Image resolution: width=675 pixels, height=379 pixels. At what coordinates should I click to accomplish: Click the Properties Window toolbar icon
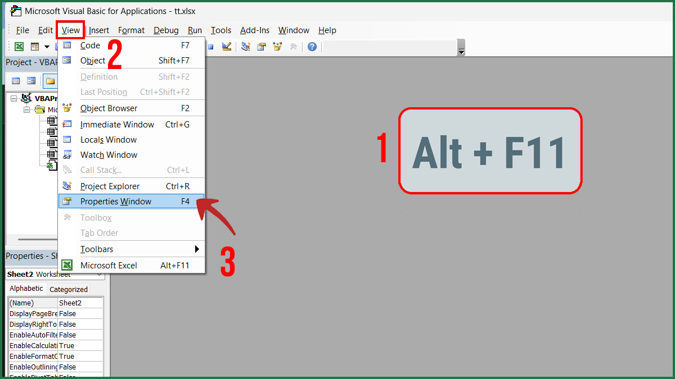261,47
